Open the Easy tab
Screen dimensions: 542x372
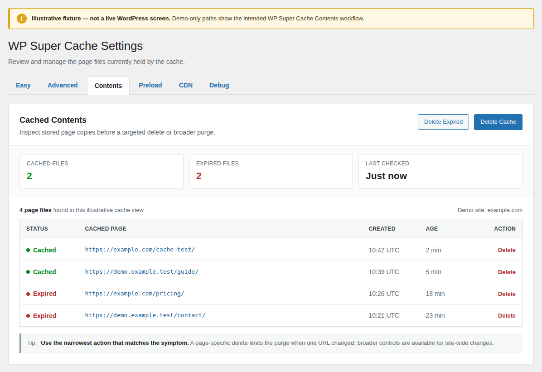[23, 85]
